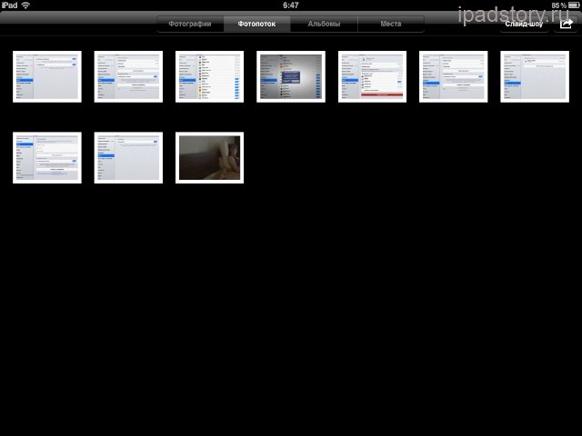Viewport: 582px width, 436px height.
Task: Open the second thumbnail in second row
Action: (128, 158)
